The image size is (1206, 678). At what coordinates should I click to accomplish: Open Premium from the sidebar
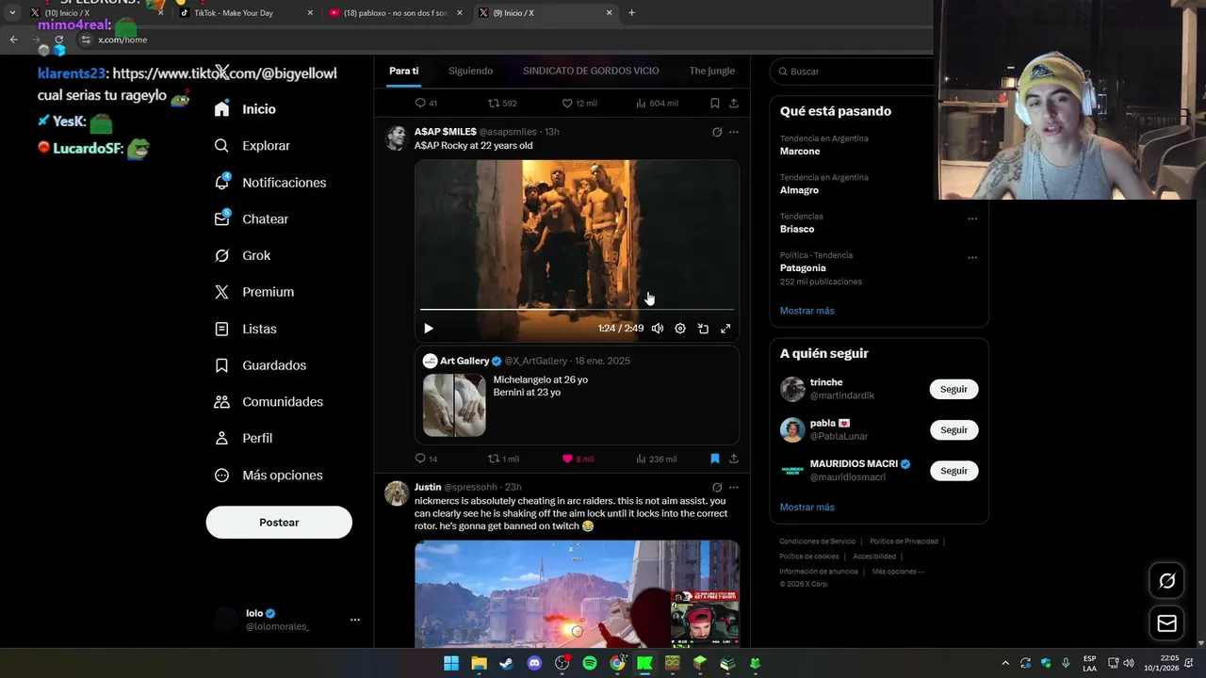click(254, 292)
